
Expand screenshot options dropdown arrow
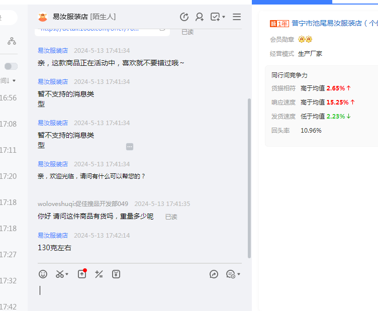pyautogui.click(x=67, y=274)
